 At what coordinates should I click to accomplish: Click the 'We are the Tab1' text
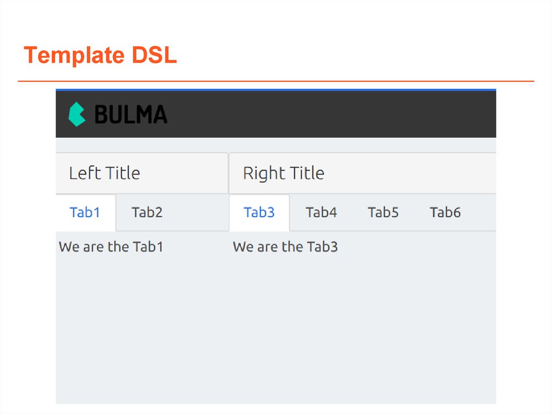[111, 247]
